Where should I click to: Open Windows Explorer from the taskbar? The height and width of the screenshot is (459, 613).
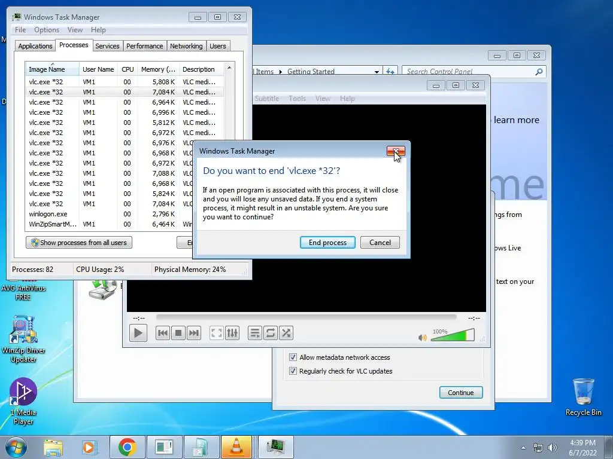[x=53, y=447]
